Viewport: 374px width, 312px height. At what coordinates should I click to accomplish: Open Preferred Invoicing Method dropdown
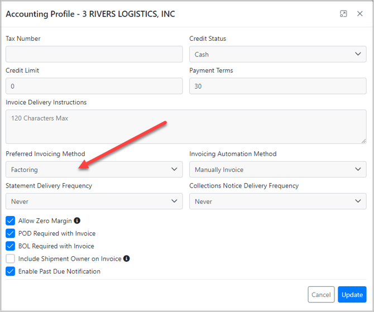[x=94, y=170]
